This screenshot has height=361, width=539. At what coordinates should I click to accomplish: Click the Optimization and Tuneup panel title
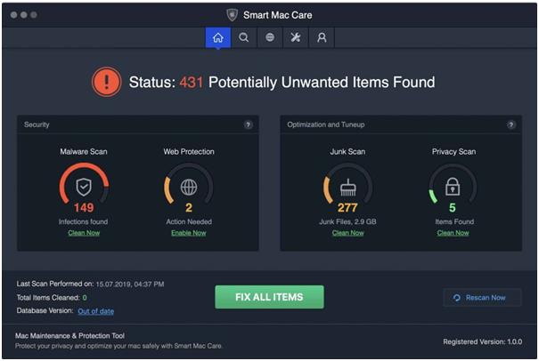pos(326,124)
